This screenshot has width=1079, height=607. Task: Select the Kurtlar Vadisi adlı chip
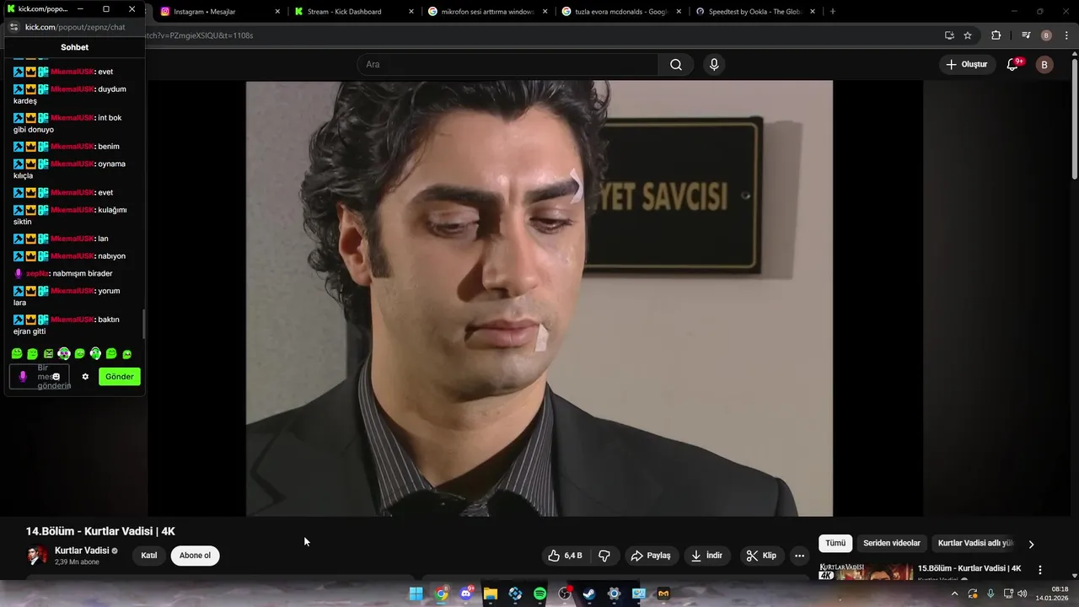pyautogui.click(x=975, y=544)
